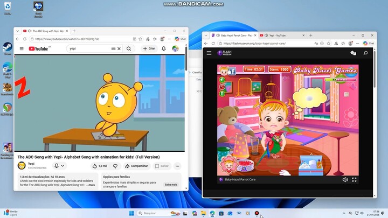Switch to the Yepi - YouTube tab
This screenshot has width=388, height=218.
[x=280, y=36]
